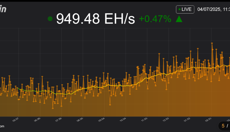The height and width of the screenshot is (132, 230).
Task: Click the website link text at bottom left
Action: pyautogui.click(x=2, y=126)
